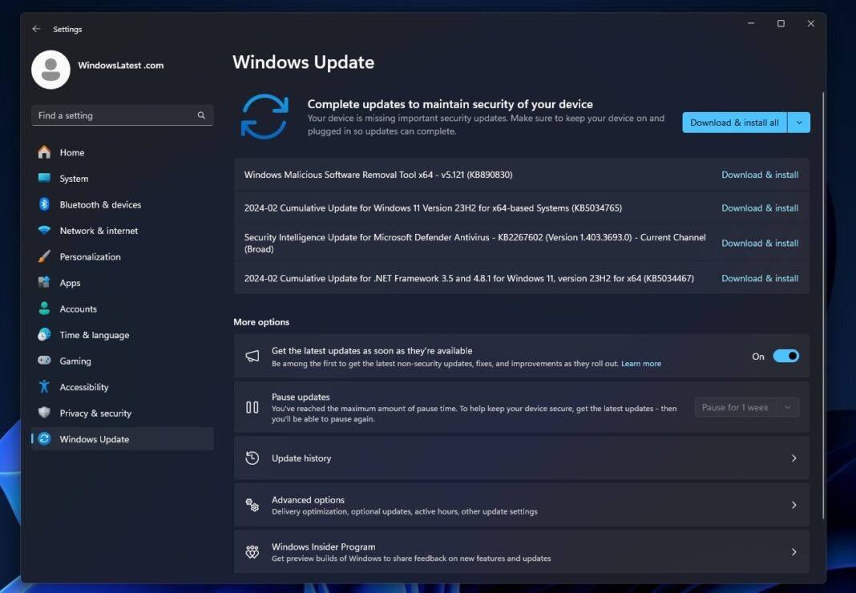Open the System settings icon
Image resolution: width=856 pixels, height=593 pixels.
[44, 178]
